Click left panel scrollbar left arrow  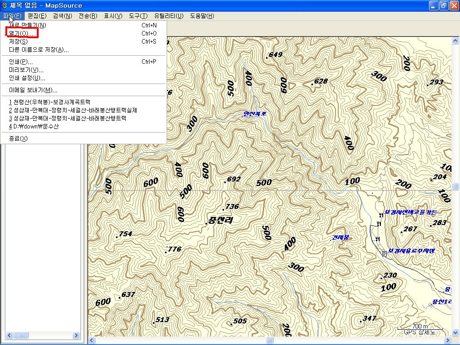[x=9, y=335]
